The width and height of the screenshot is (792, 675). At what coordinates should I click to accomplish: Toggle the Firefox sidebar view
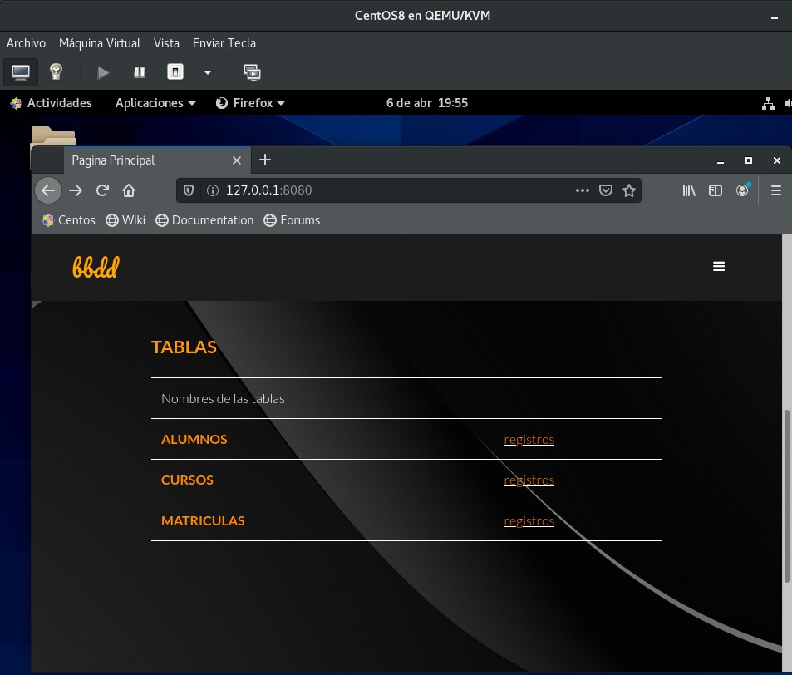point(716,190)
